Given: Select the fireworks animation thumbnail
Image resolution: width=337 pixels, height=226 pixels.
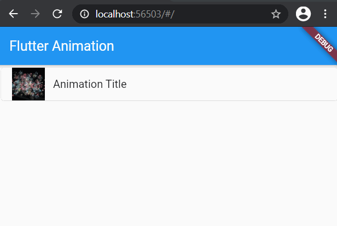Looking at the screenshot, I should click(x=28, y=84).
